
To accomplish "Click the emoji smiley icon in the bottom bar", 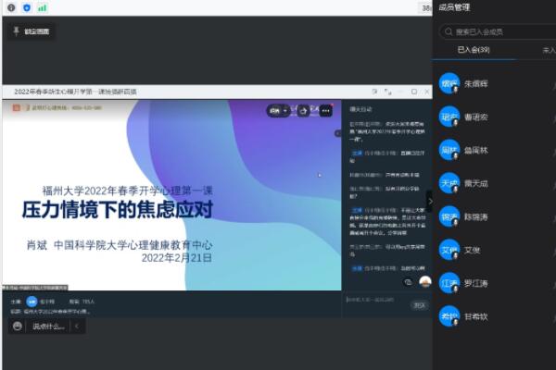I will [x=17, y=327].
